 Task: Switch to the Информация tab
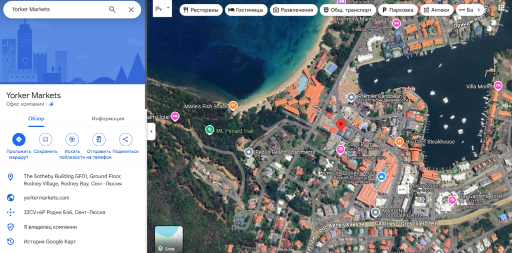point(108,119)
